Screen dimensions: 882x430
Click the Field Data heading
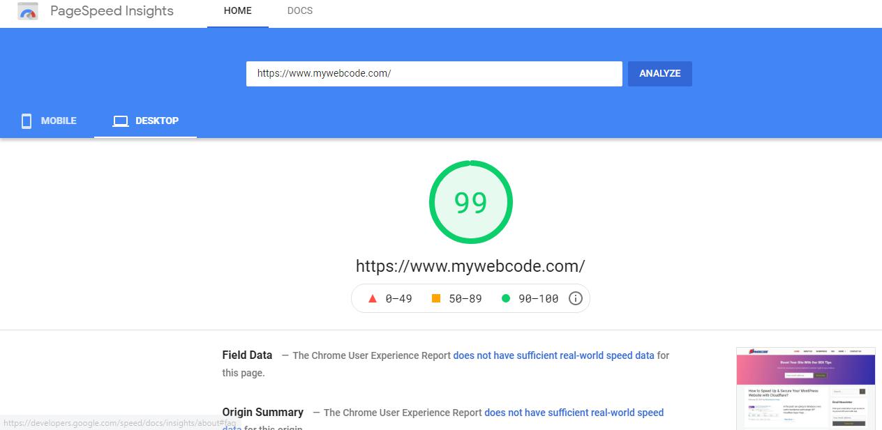(x=248, y=355)
